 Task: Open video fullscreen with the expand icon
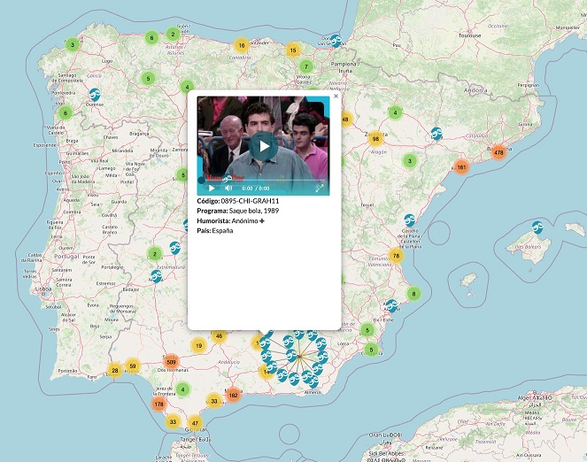click(x=320, y=189)
